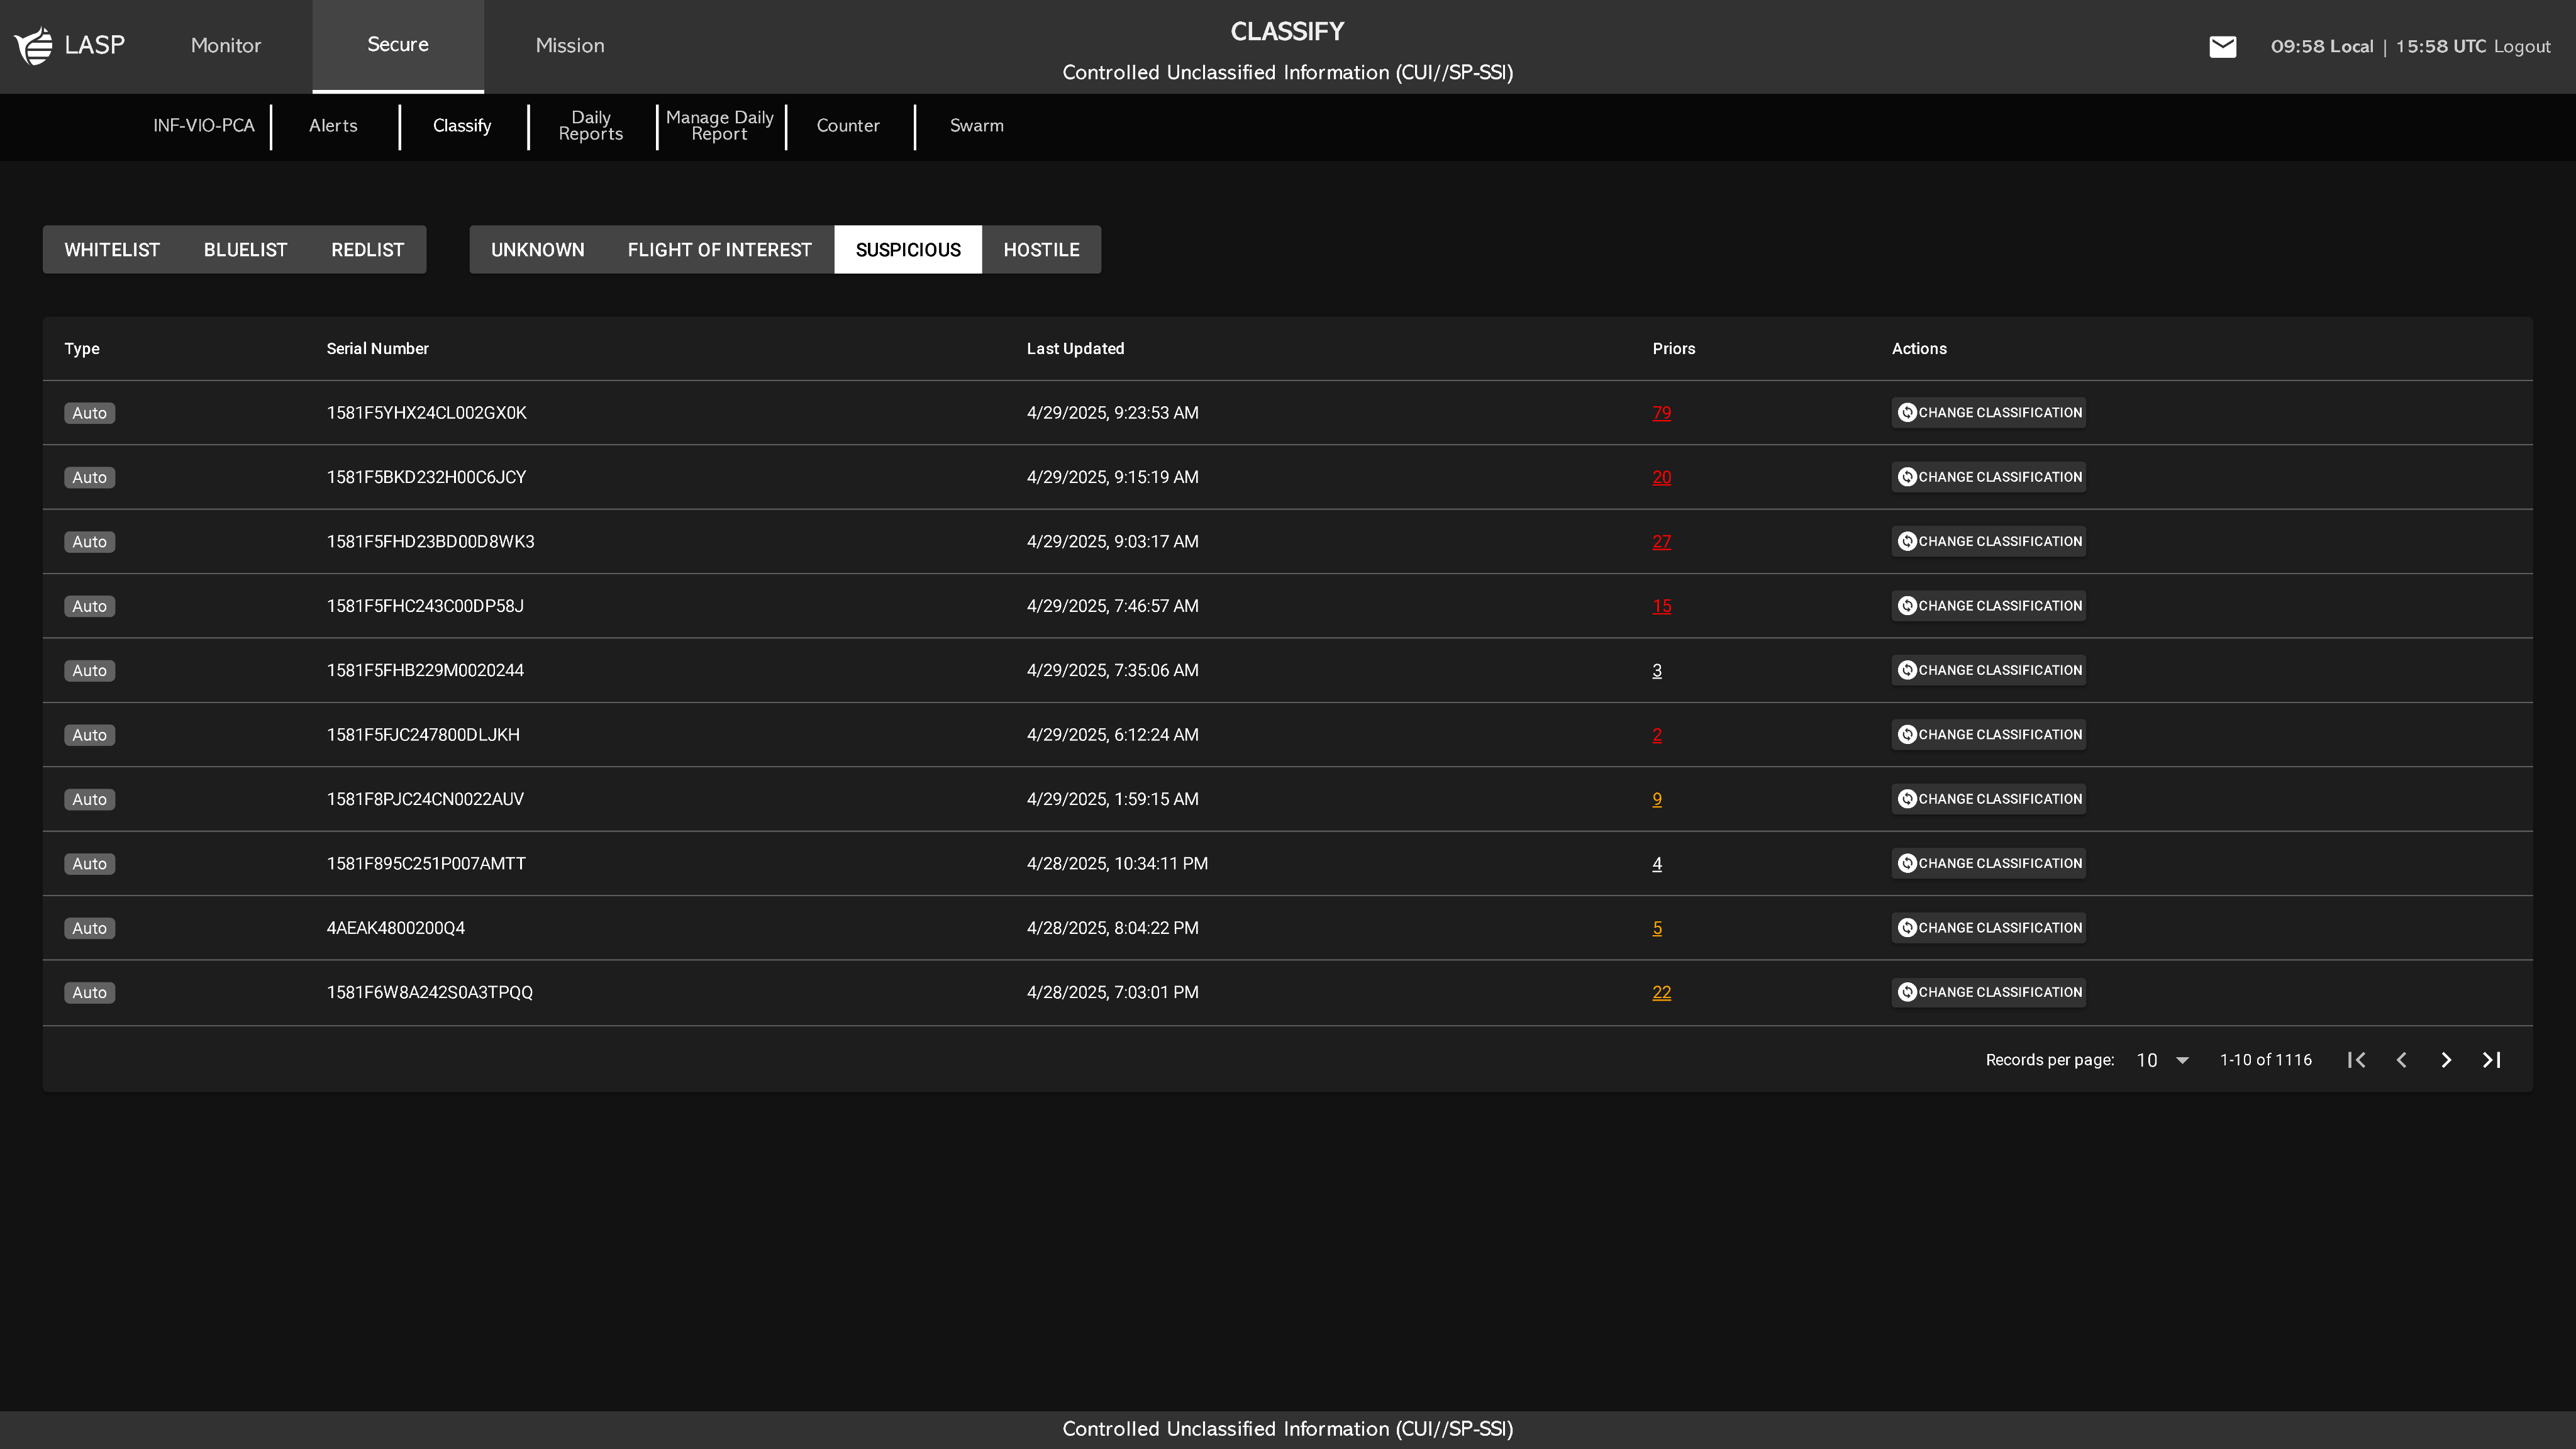The height and width of the screenshot is (1449, 2576).
Task: Open Manage Daily Report
Action: (720, 126)
